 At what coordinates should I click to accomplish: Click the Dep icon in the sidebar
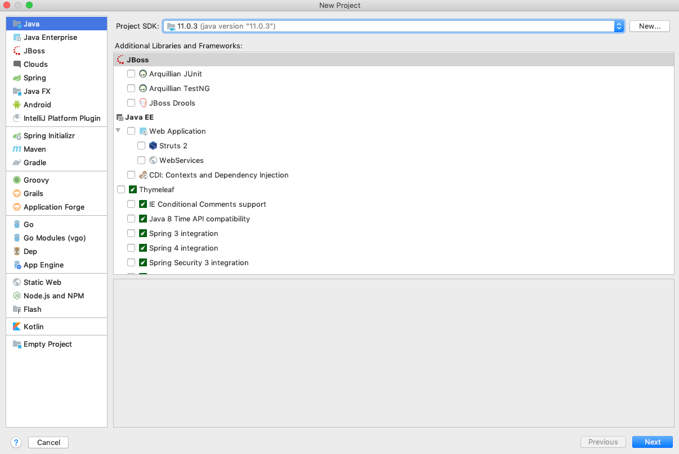click(17, 251)
